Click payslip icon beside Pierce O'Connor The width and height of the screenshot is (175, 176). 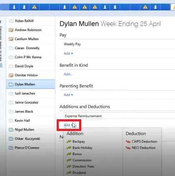11,148
